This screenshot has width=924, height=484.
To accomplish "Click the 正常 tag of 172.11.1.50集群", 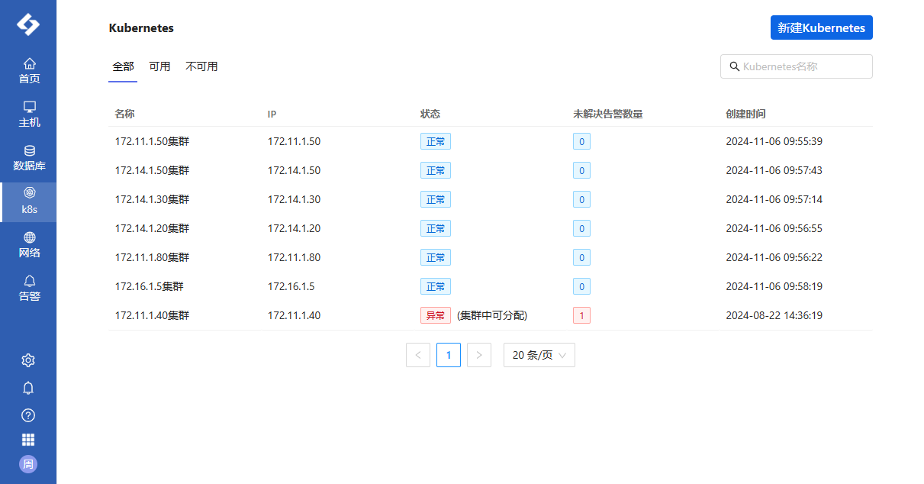I will tap(436, 141).
